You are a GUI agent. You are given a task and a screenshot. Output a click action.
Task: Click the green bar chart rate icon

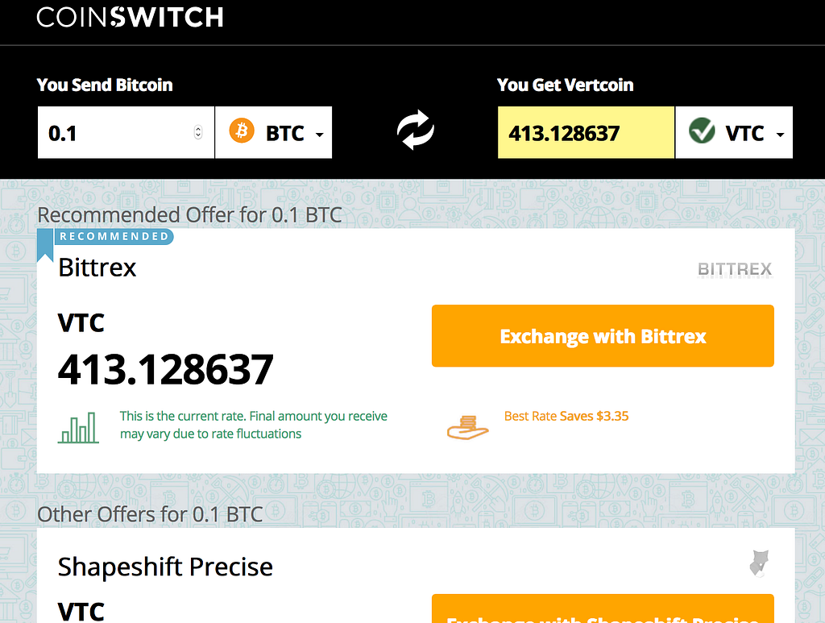(78, 427)
